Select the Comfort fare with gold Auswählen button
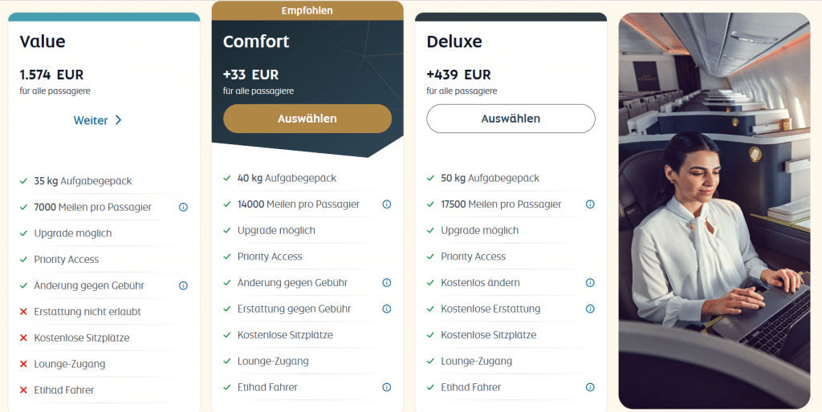822x412 pixels. tap(307, 119)
